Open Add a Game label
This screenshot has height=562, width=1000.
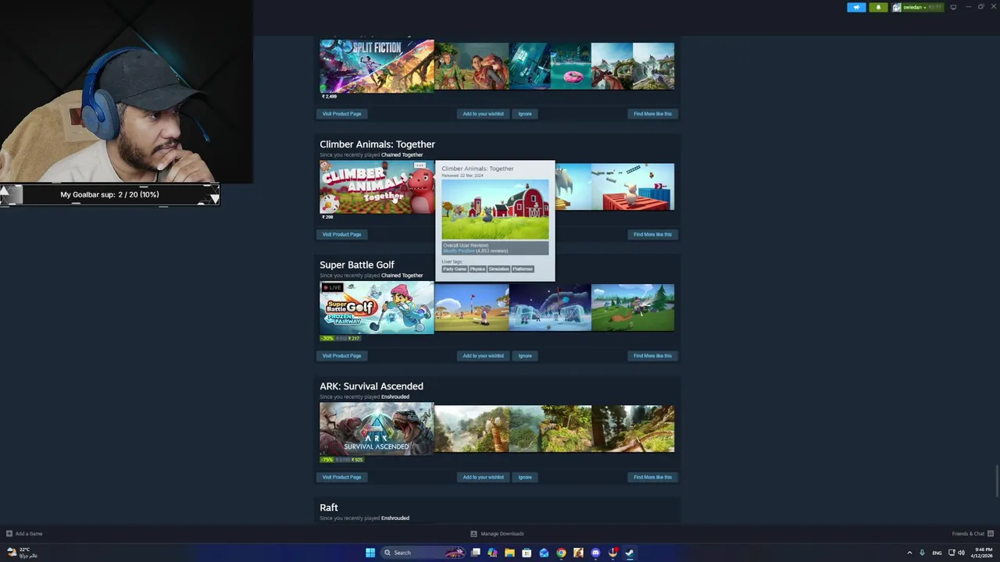29,534
